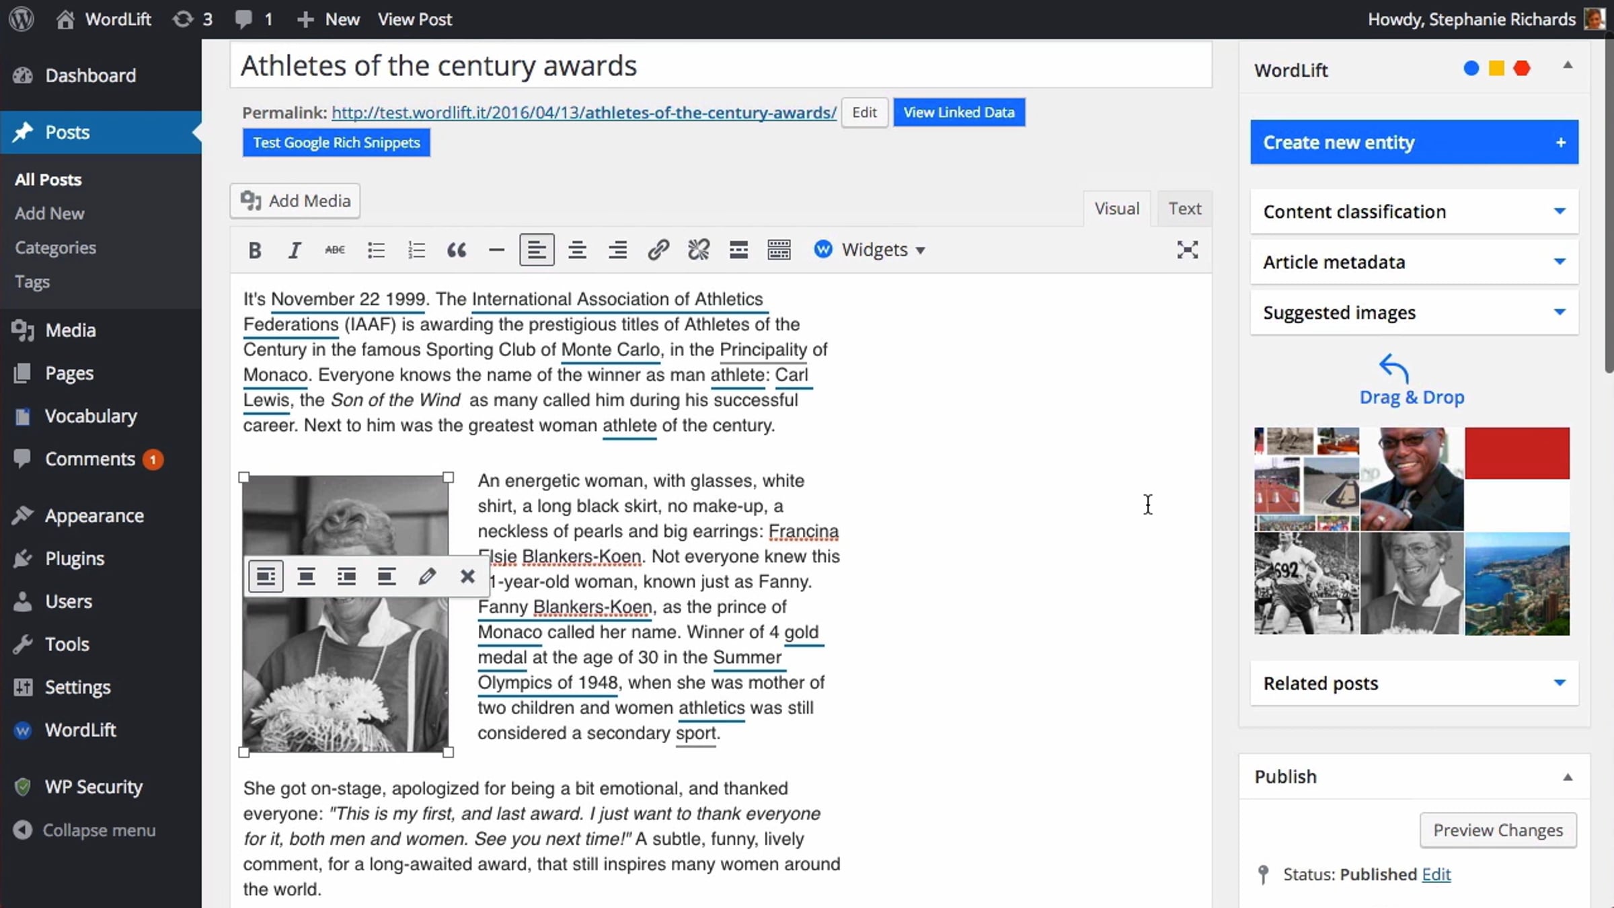Toggle bold formatting in the editor toolbar

point(254,250)
